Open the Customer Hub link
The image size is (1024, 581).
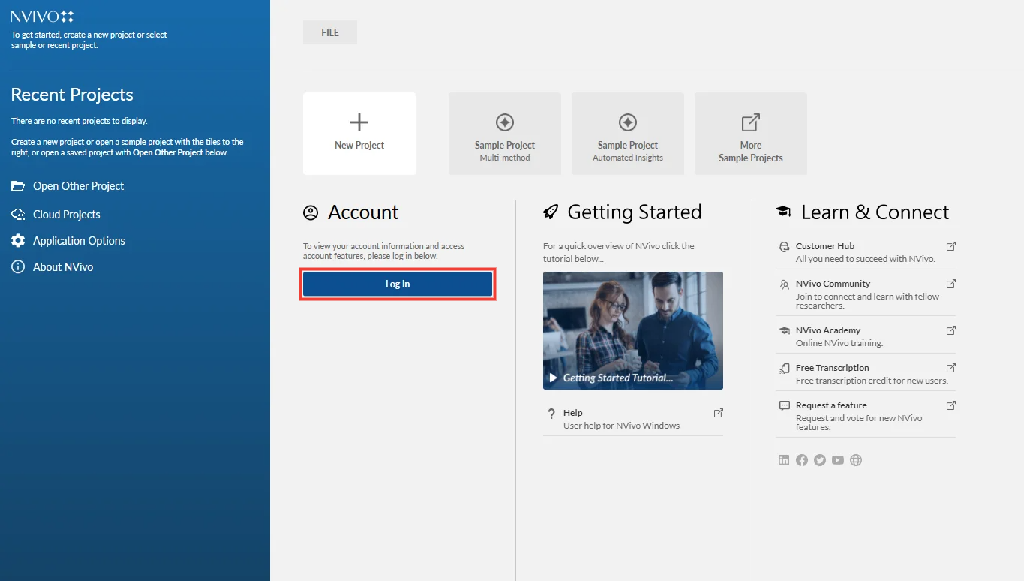click(866, 252)
